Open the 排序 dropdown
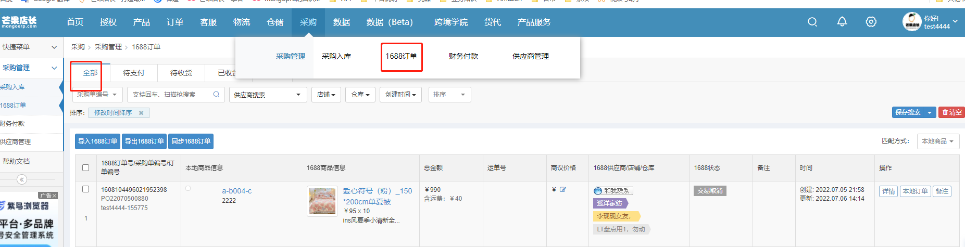Screen dimensions: 965x247 450,95
